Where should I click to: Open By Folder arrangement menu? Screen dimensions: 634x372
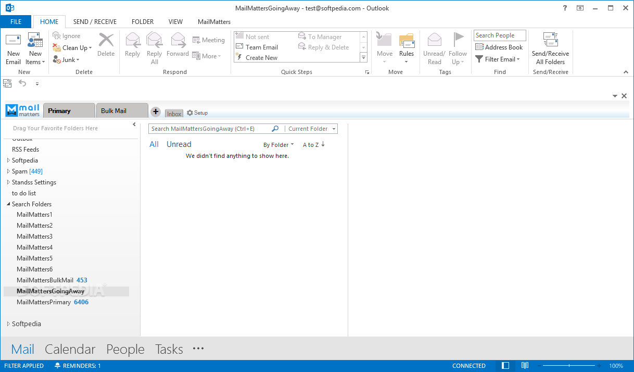click(278, 145)
